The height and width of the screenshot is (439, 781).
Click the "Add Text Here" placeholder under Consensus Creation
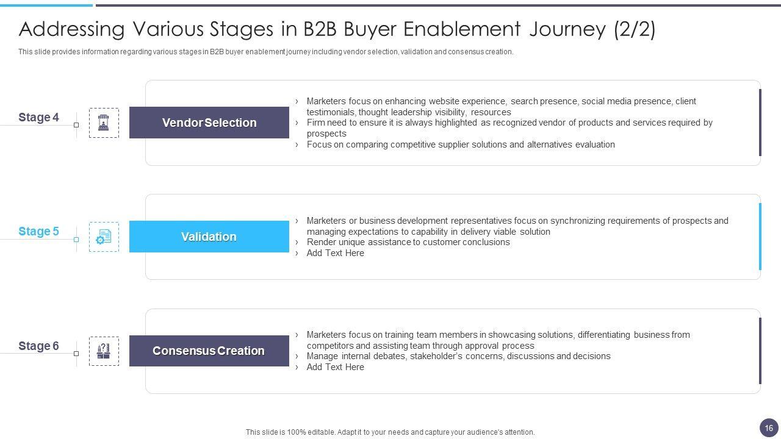(x=335, y=367)
